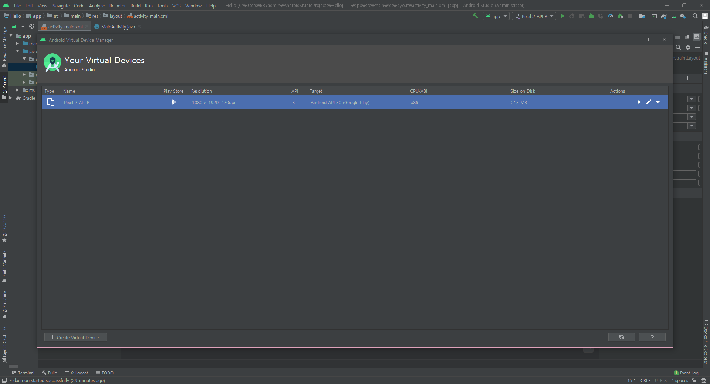The image size is (710, 384).
Task: Switch to activity_main.xml editor tab
Action: [x=65, y=27]
